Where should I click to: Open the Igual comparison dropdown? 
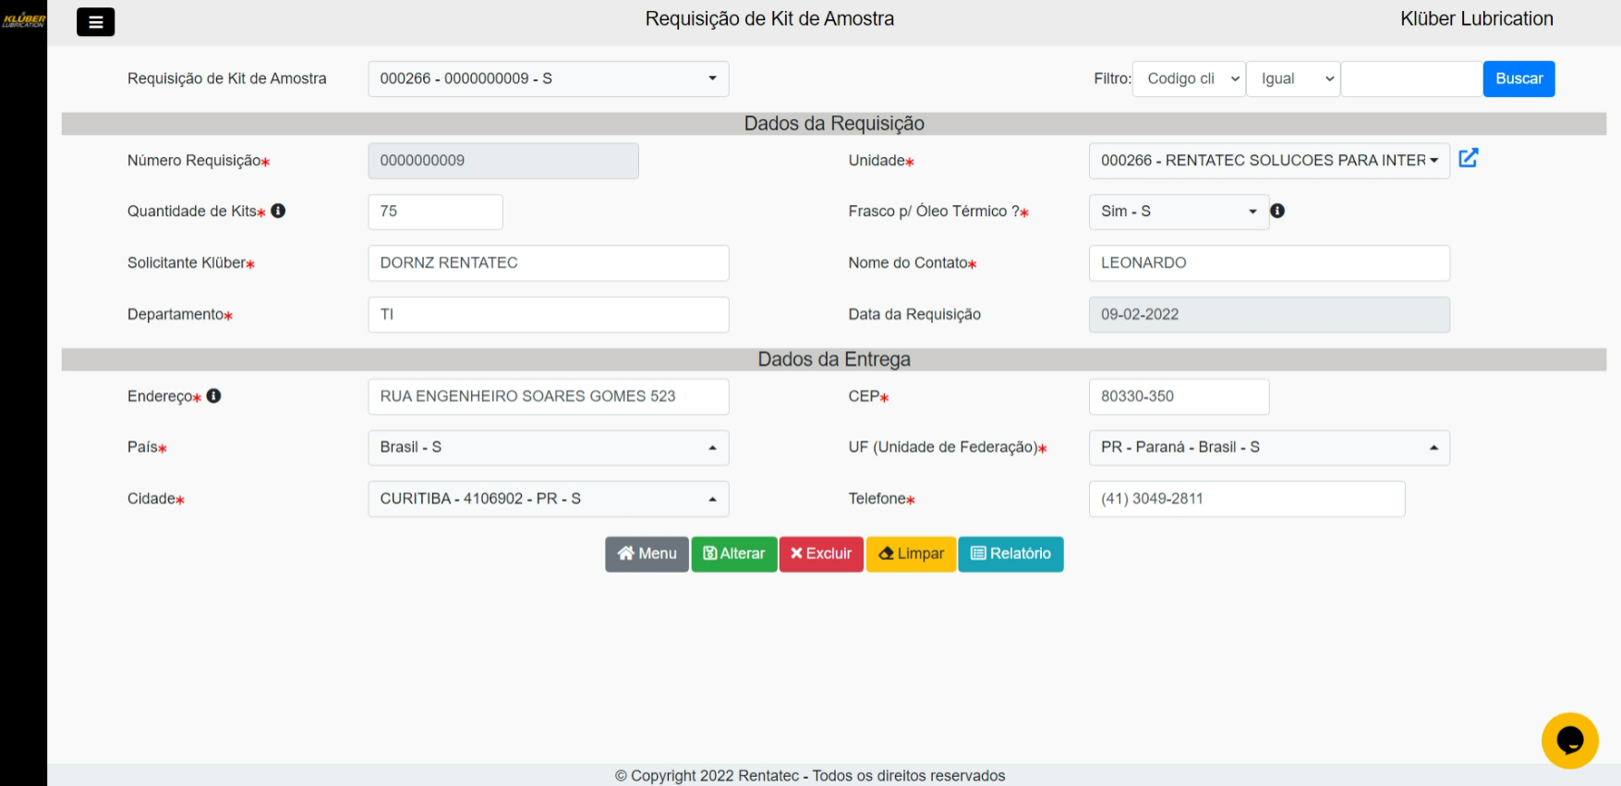coord(1293,79)
